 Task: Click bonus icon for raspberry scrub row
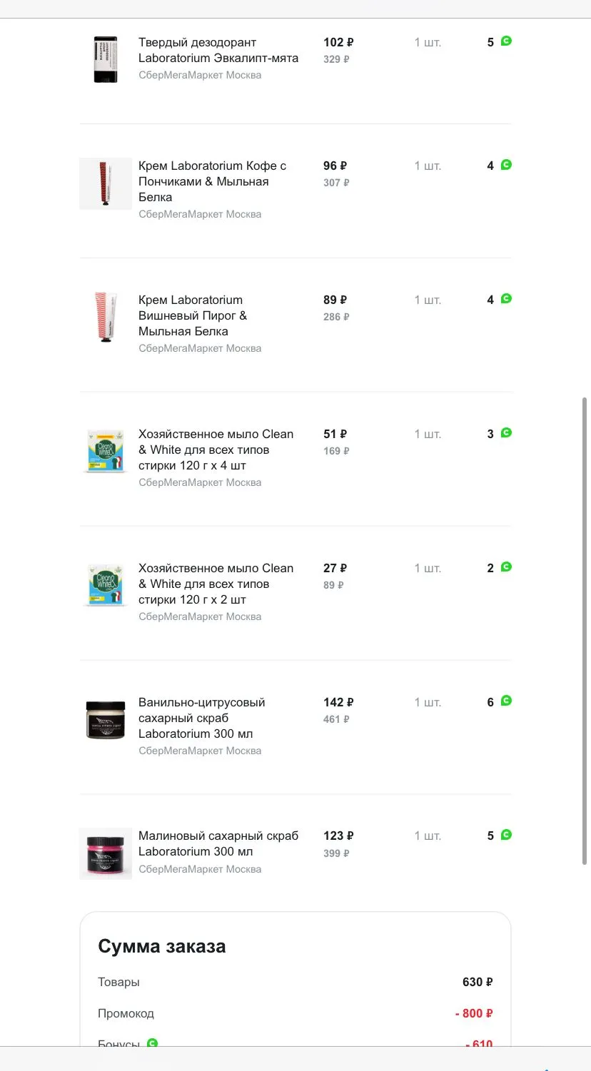point(506,835)
